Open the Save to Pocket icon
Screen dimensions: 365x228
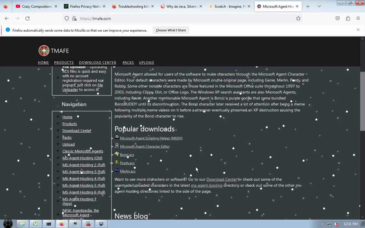pos(338,18)
